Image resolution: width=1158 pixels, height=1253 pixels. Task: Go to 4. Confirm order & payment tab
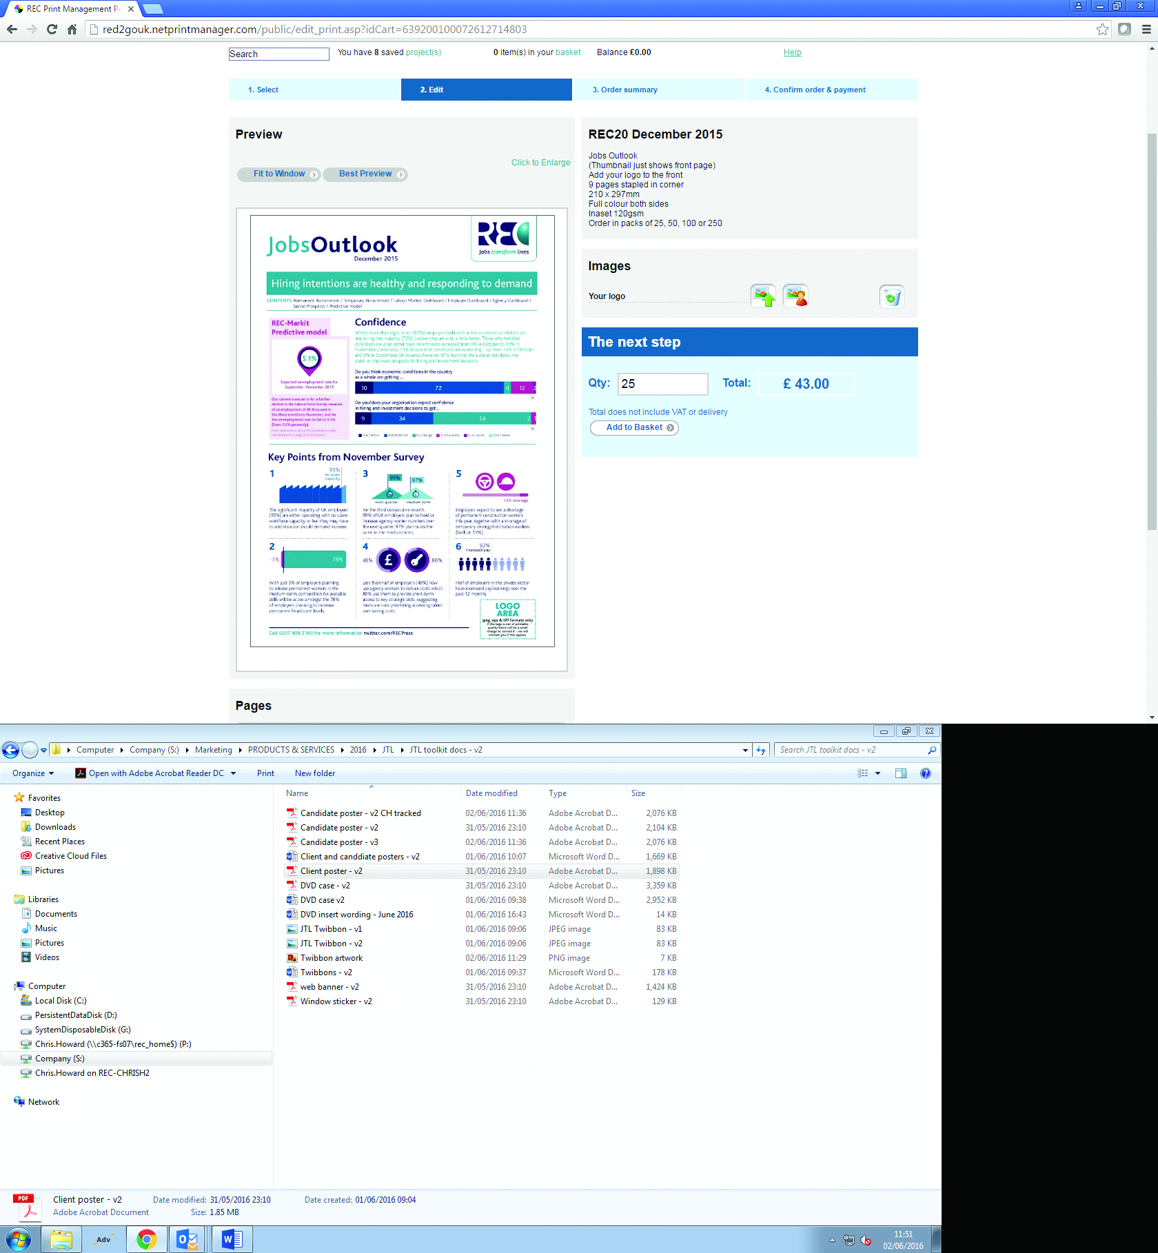point(832,90)
